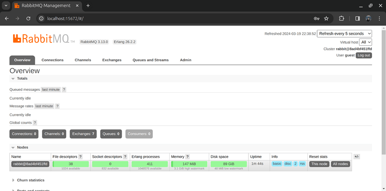The height and width of the screenshot is (191, 386).
Task: Reload the page with the refresh icon
Action: coord(28,18)
